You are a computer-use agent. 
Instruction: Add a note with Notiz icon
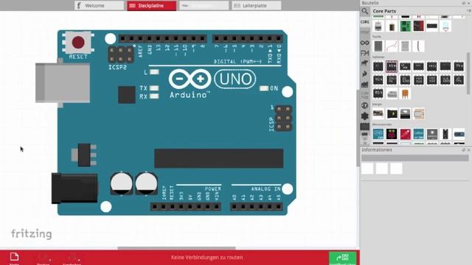tap(14, 258)
